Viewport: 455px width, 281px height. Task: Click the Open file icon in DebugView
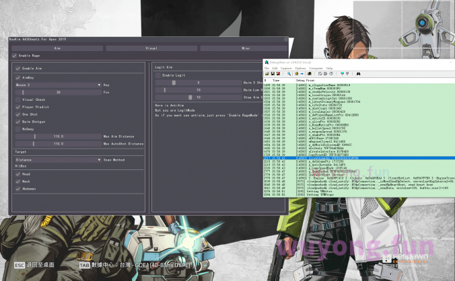click(267, 74)
